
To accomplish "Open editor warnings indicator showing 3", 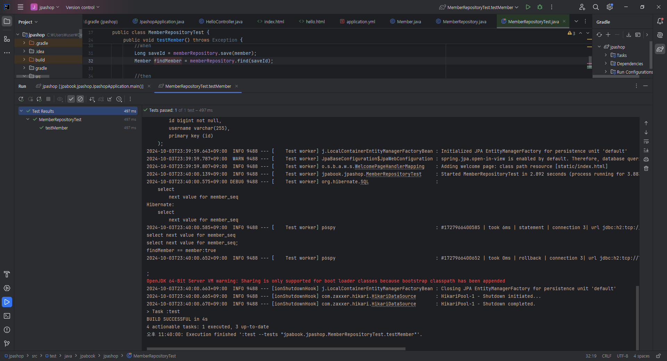I will pyautogui.click(x=571, y=33).
